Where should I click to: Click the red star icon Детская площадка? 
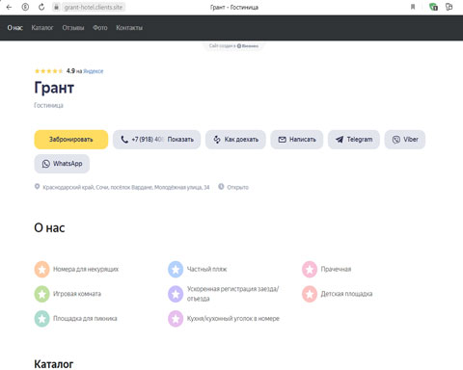(x=310, y=294)
